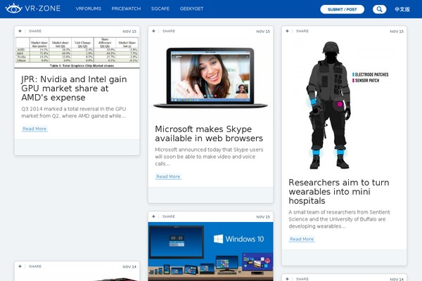Click plus icon on bottom-left Nov 14 card
Viewport: 422px width, 281px height.
[x=20, y=266]
